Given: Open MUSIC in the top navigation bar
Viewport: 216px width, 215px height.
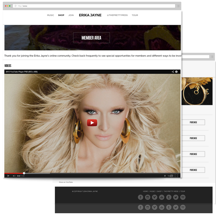Looking at the screenshot, I should click(50, 15).
